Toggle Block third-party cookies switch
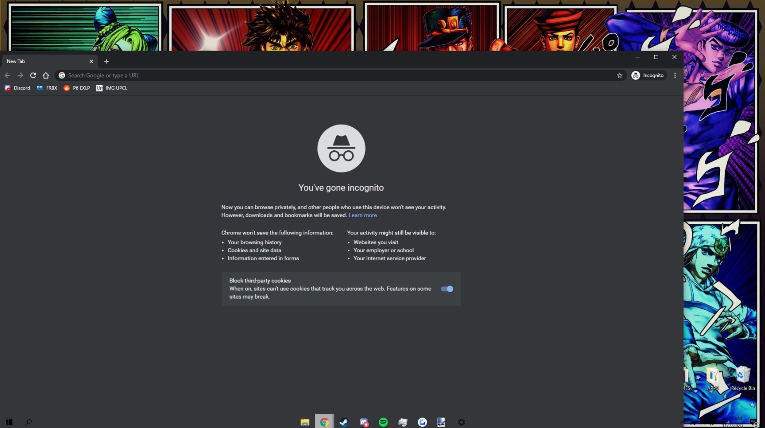The image size is (765, 428). pyautogui.click(x=447, y=289)
